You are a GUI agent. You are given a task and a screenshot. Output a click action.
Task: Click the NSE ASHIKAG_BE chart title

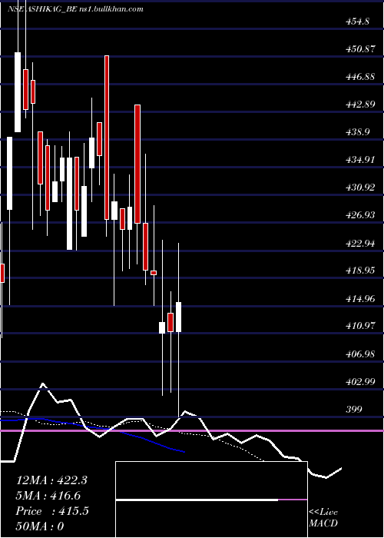click(x=74, y=9)
